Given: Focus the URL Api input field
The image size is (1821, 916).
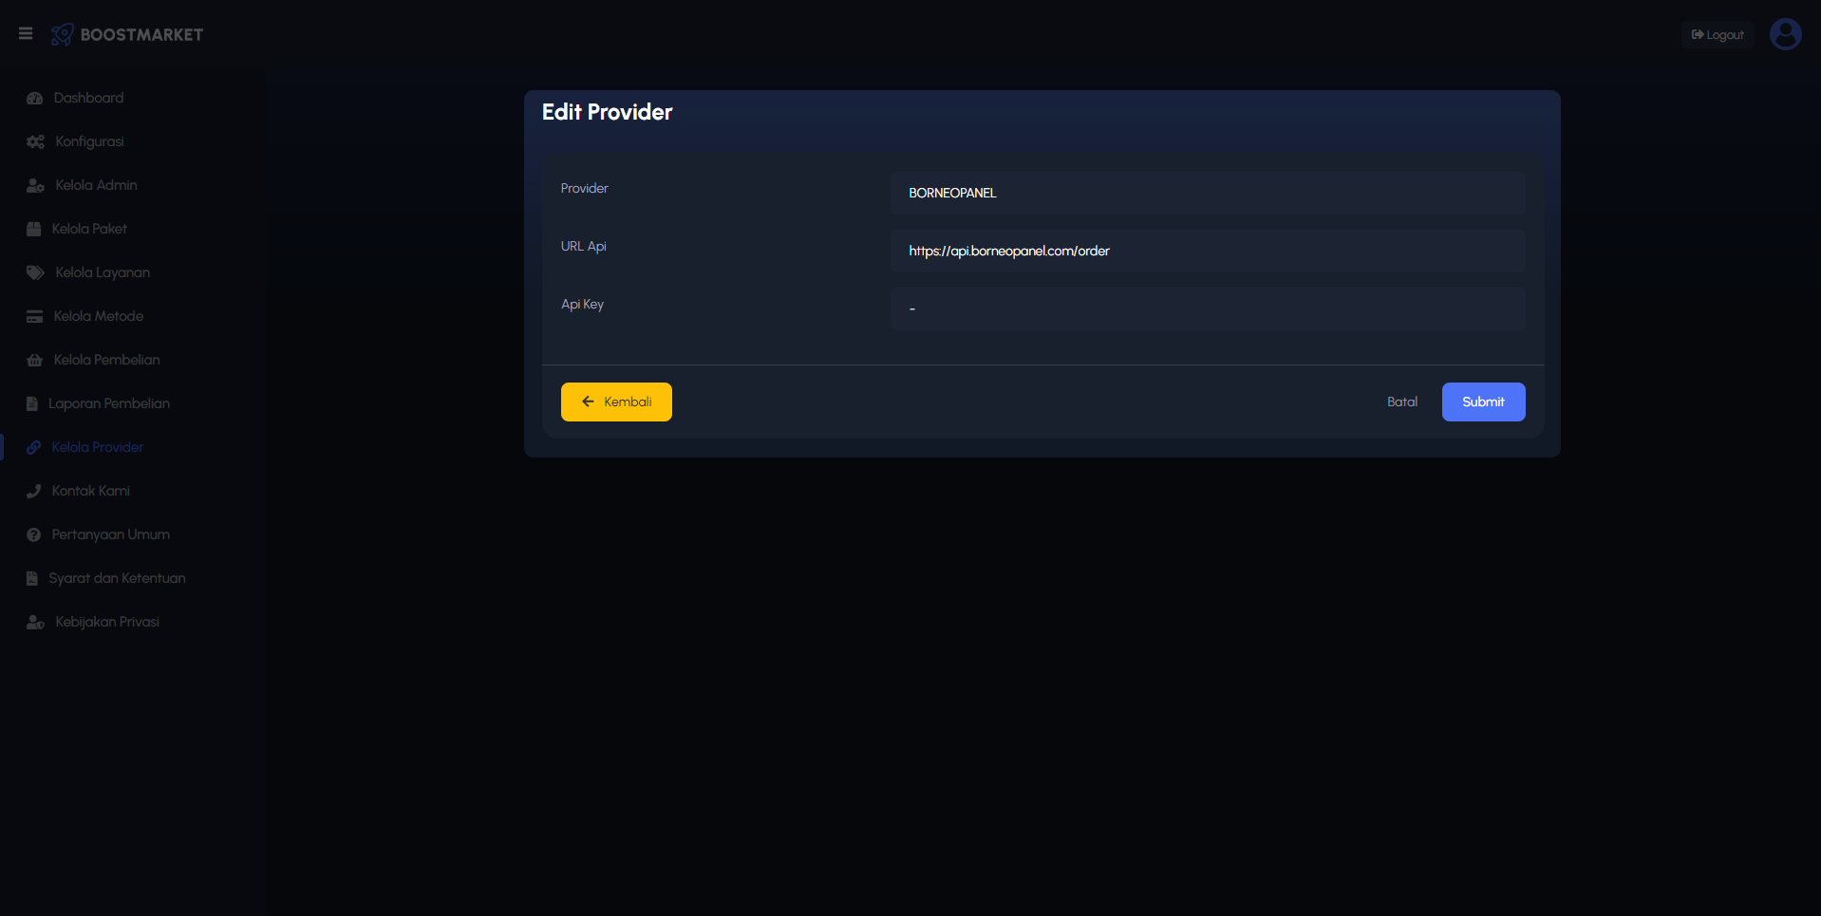Looking at the screenshot, I should coord(1208,251).
